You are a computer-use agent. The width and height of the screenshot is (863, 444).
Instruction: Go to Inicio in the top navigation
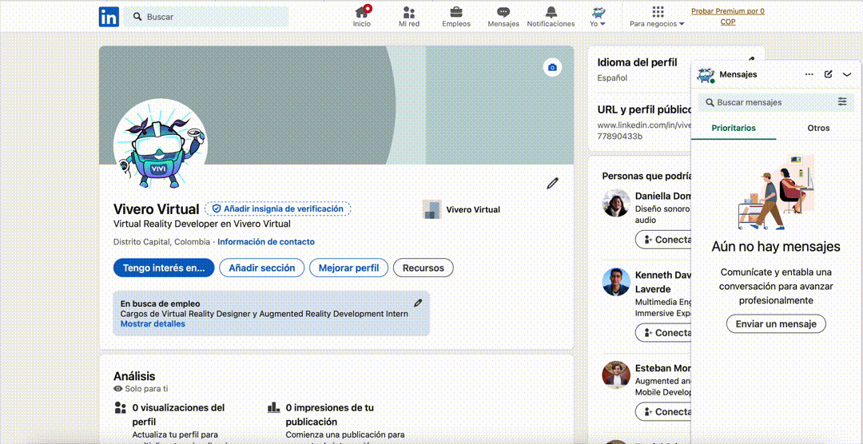coord(362,17)
